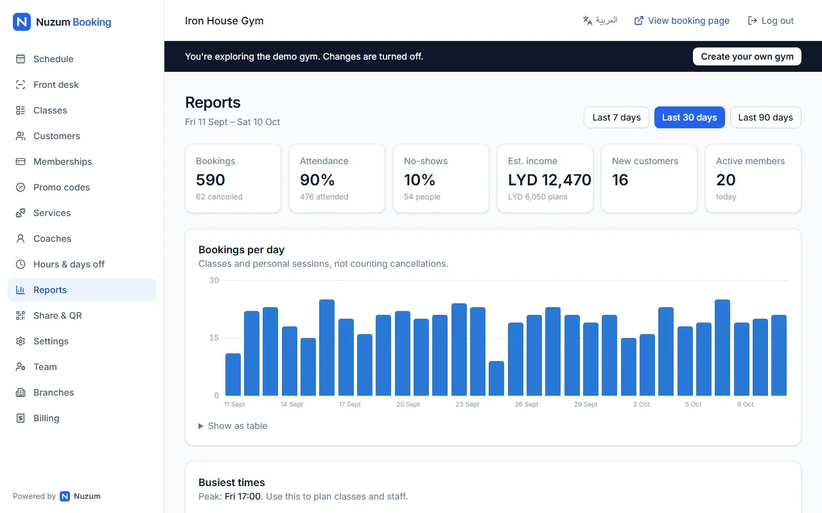
Task: Click the Customers people icon
Action: click(x=21, y=136)
